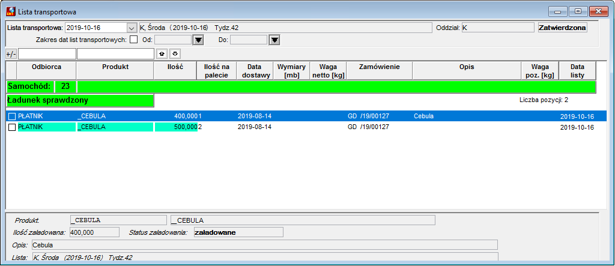The image size is (615, 266).
Task: Click the list description 'K, Środa (2019-10-16) Tydz.42' field
Action: pyautogui.click(x=285, y=28)
